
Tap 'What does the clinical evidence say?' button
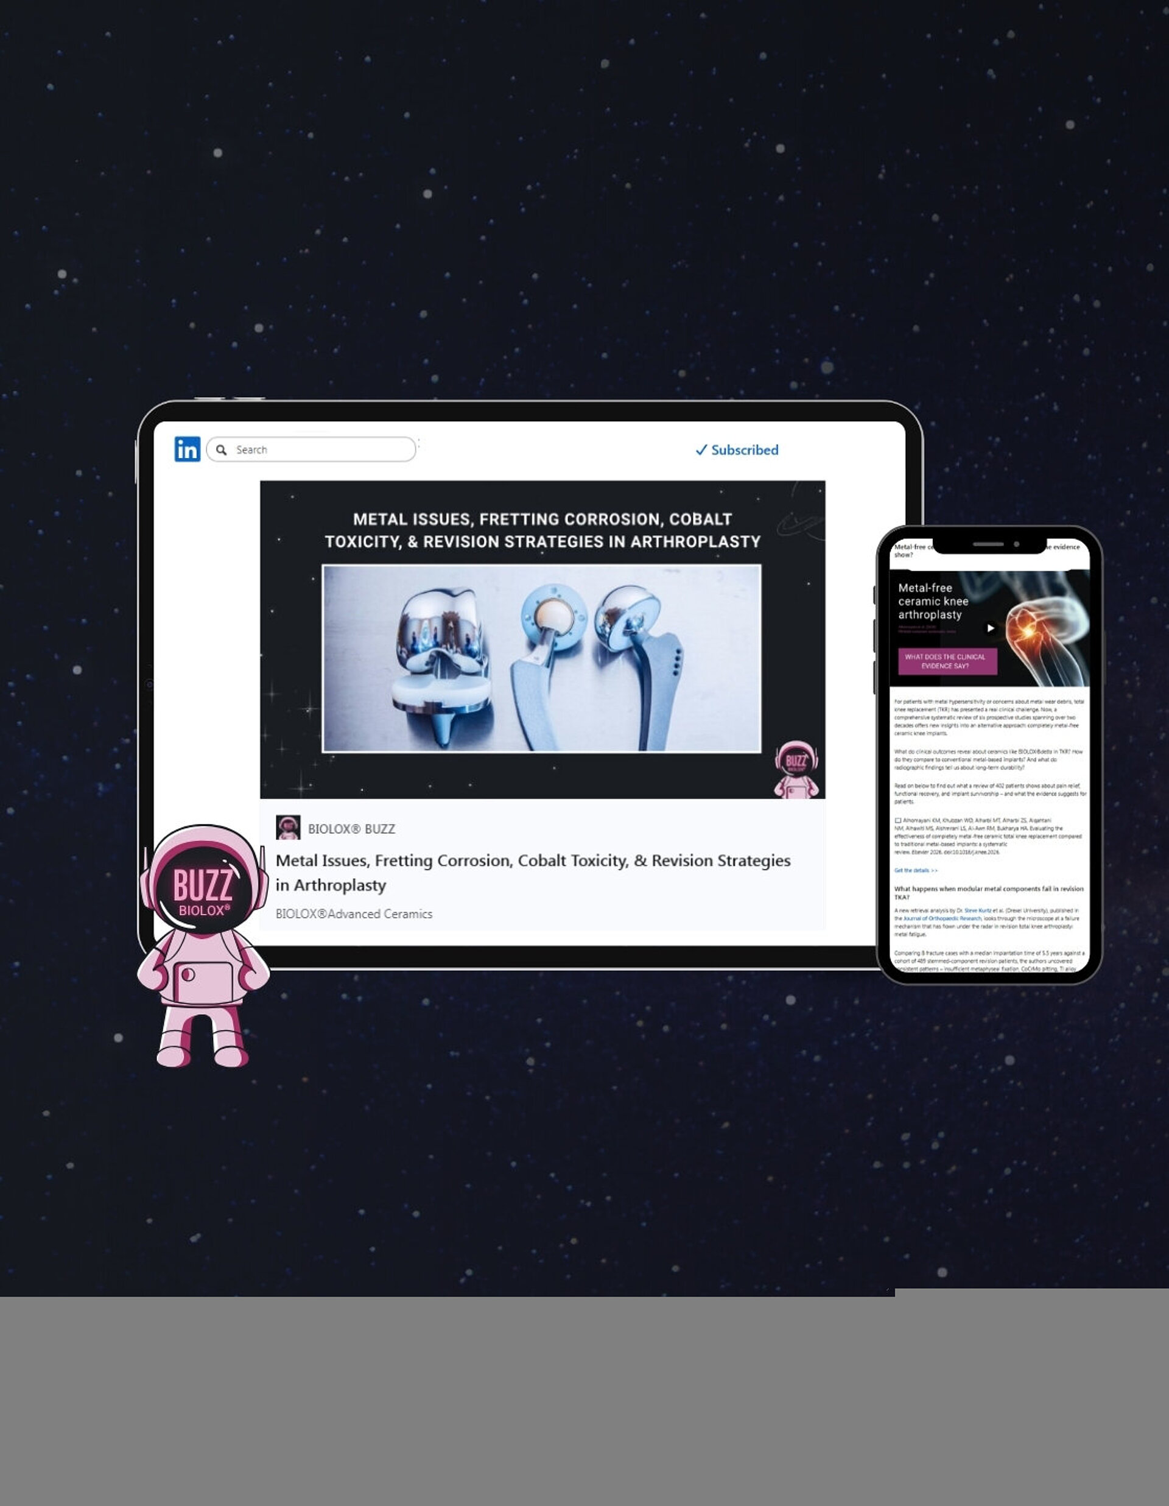[x=947, y=661]
